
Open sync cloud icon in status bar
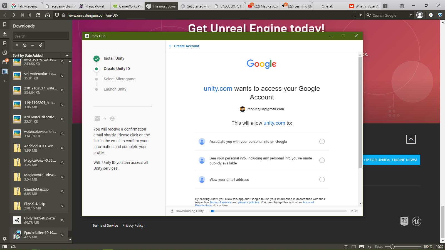click(x=13, y=247)
